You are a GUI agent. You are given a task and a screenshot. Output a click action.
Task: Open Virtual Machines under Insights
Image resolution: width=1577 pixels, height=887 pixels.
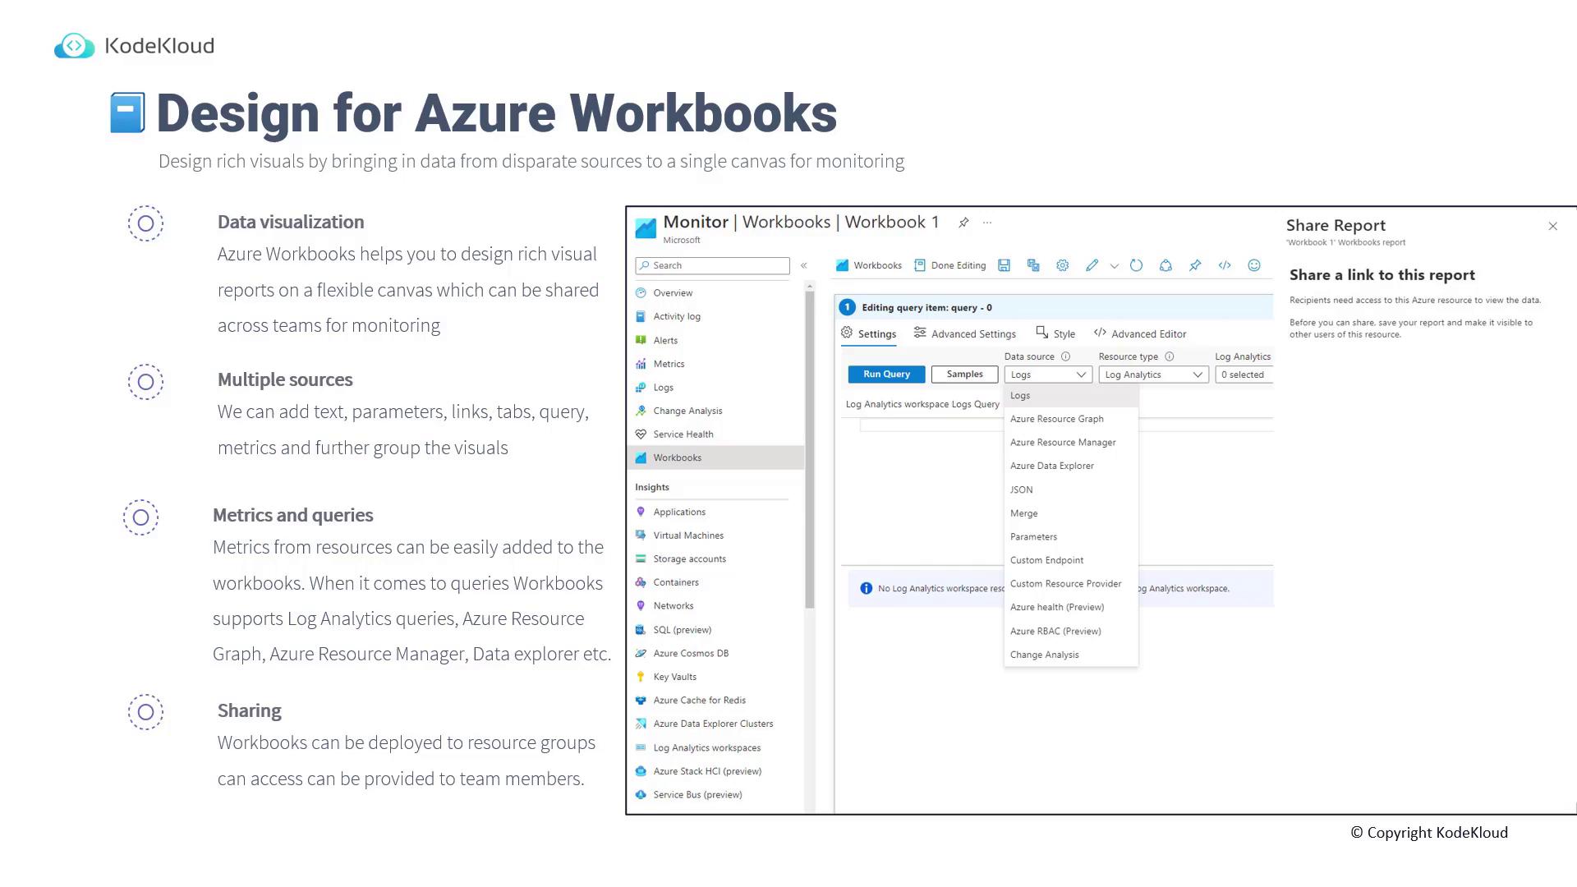[688, 535]
